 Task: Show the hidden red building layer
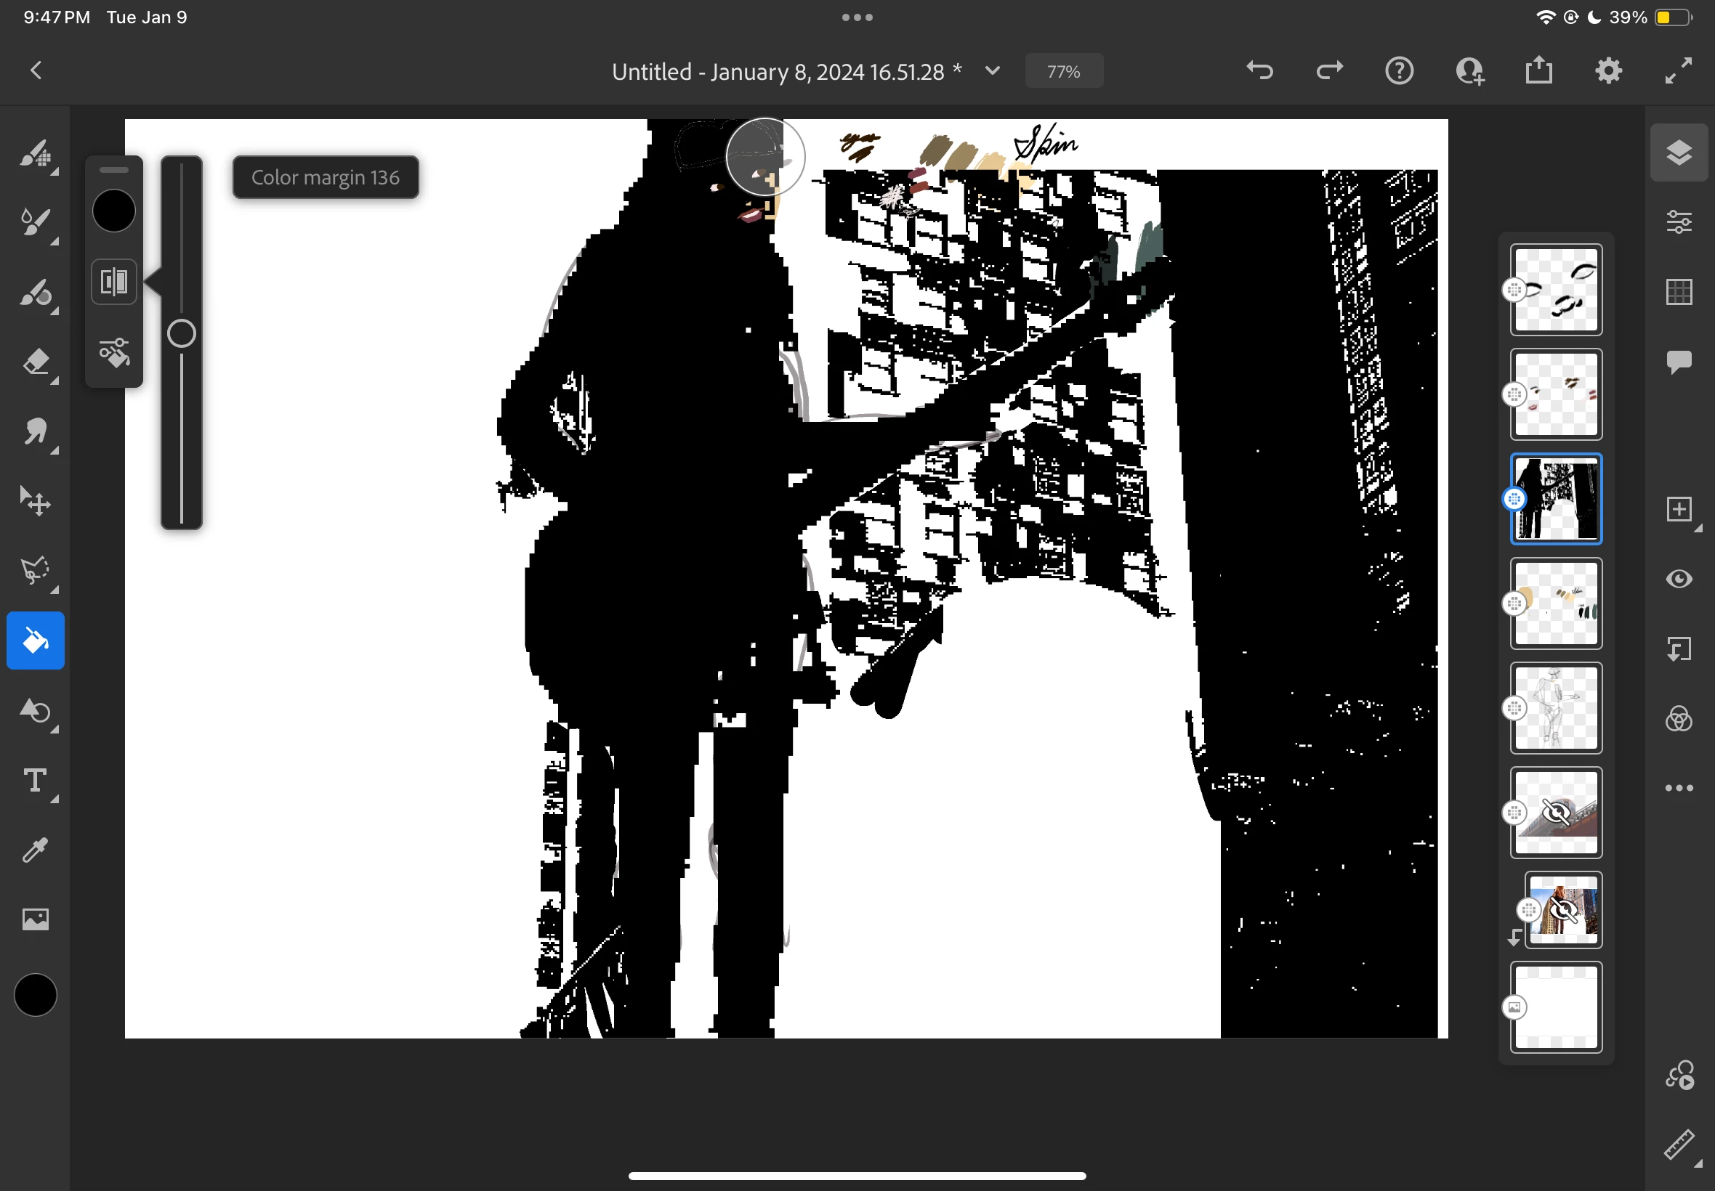[1556, 813]
